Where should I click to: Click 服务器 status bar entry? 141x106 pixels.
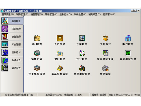click(64, 95)
